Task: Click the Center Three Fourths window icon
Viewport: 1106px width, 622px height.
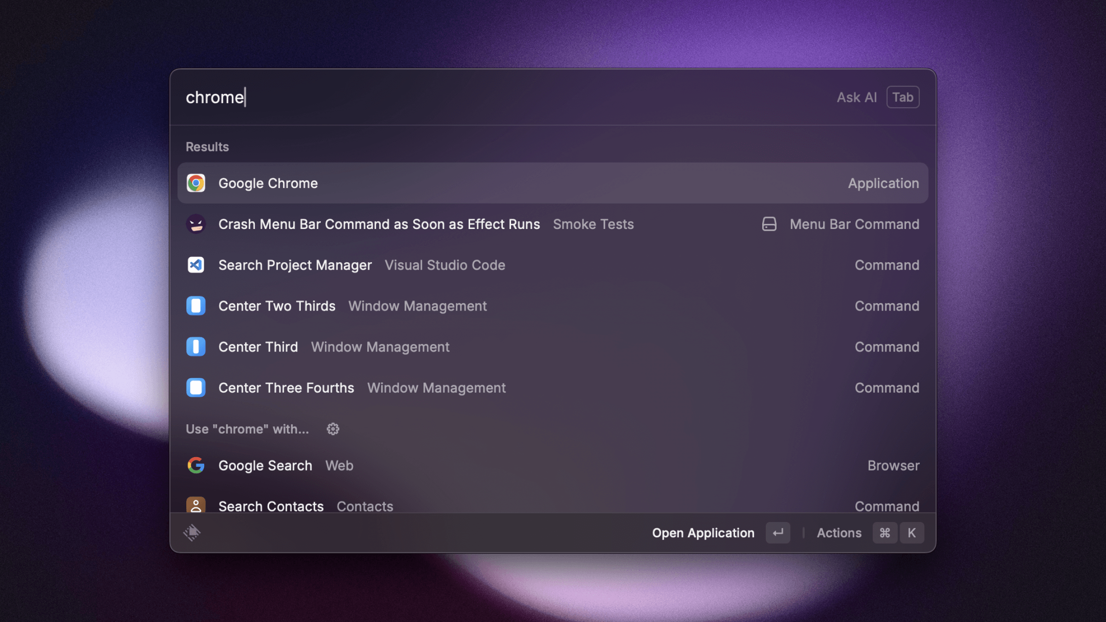Action: (196, 388)
